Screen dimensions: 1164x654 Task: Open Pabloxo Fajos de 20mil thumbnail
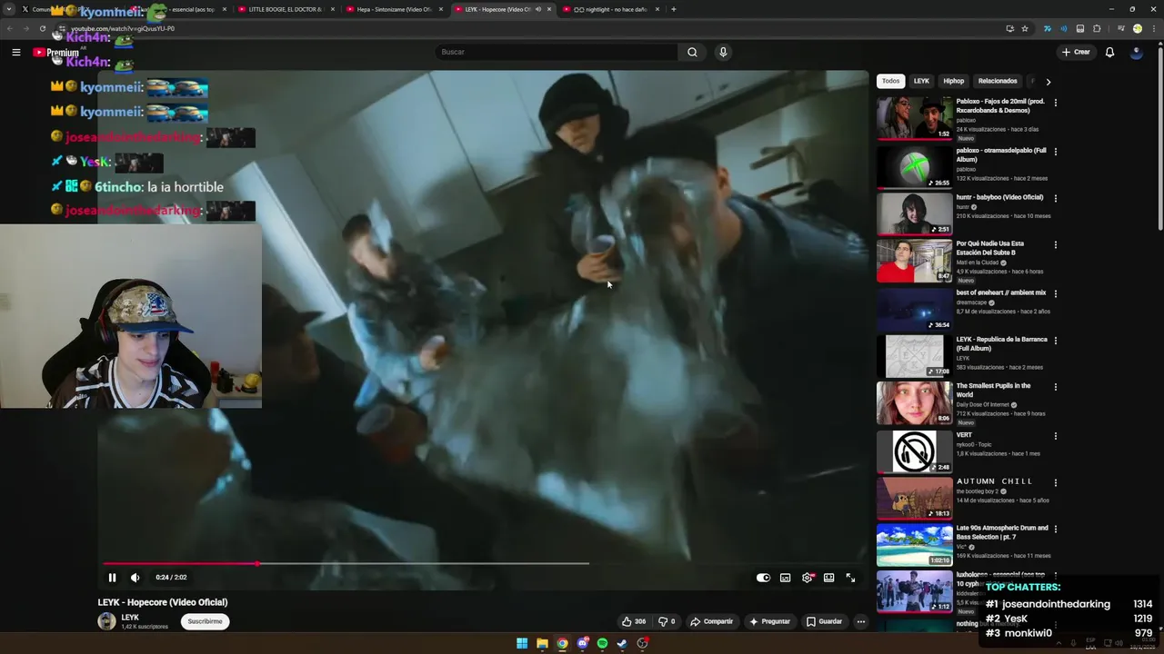[x=915, y=118]
